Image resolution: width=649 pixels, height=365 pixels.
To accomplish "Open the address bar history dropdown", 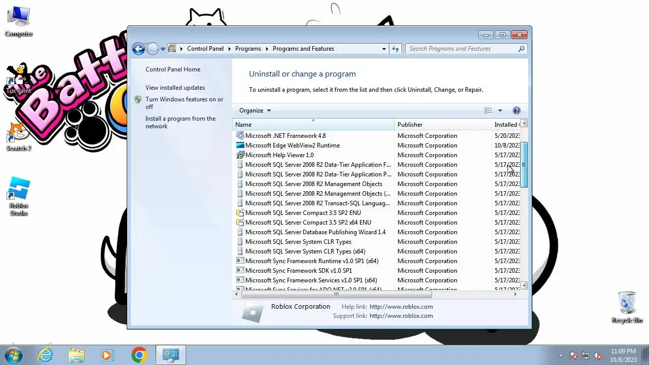I will (384, 49).
